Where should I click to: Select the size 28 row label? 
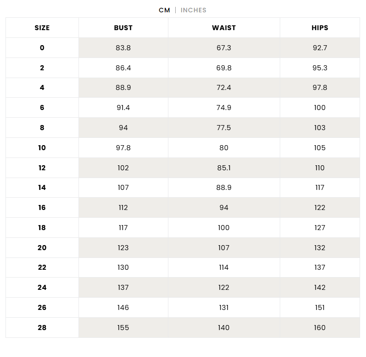tap(42, 328)
